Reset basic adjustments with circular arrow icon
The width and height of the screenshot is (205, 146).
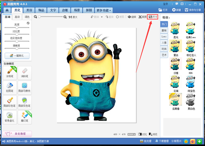[x=28, y=23]
